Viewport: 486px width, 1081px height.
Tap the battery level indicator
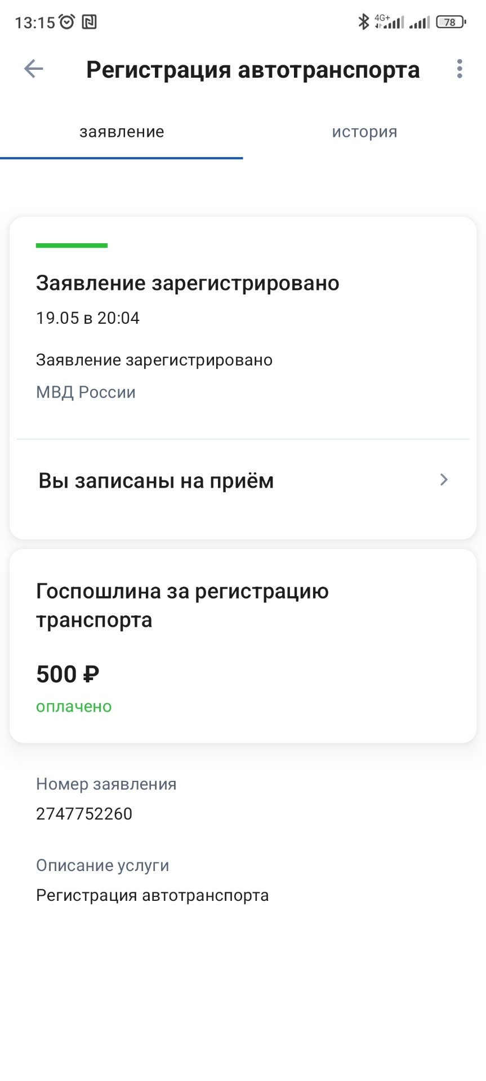(x=451, y=22)
